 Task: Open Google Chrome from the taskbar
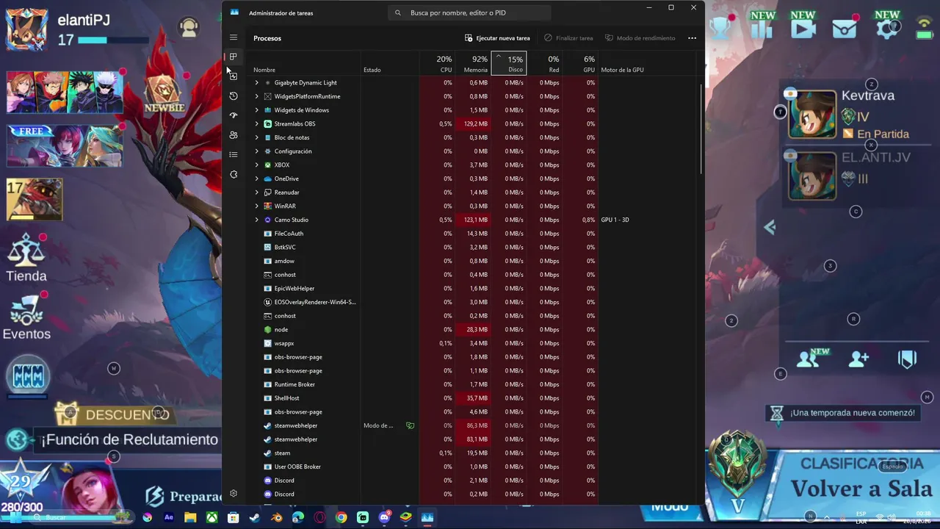pyautogui.click(x=341, y=517)
